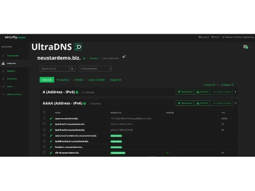Click Collapse All records link
The width and height of the screenshot is (255, 191).
(x=227, y=85)
